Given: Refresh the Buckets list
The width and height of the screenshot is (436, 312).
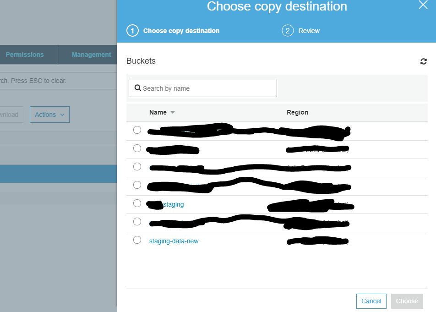Looking at the screenshot, I should click(x=423, y=60).
